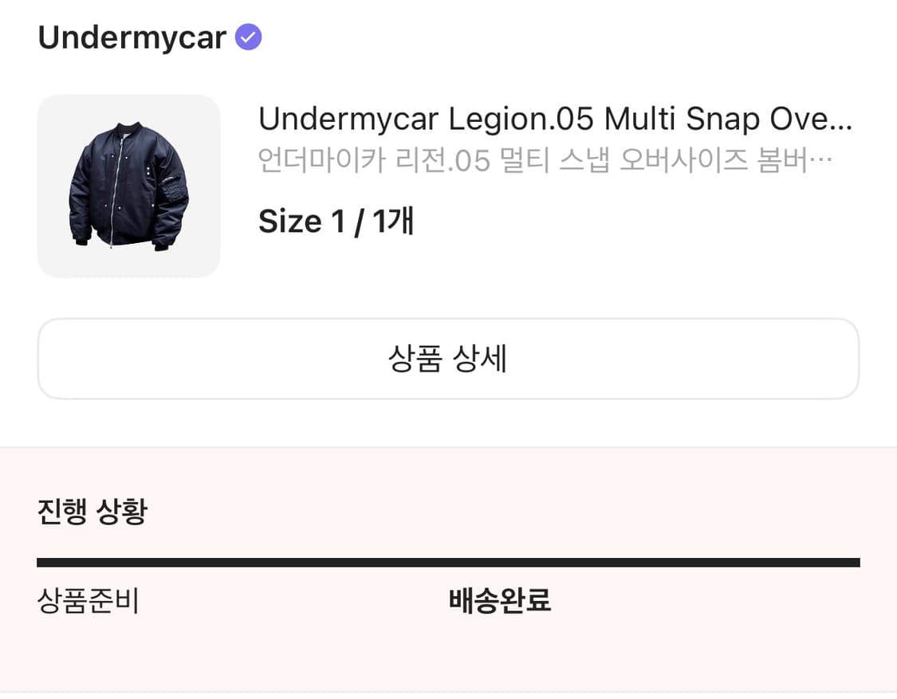This screenshot has width=897, height=699.
Task: Click the verified badge next to Undermycar
Action: coord(248,35)
